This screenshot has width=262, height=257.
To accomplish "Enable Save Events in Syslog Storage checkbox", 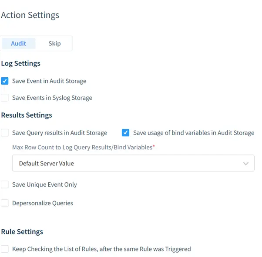I will [5, 98].
